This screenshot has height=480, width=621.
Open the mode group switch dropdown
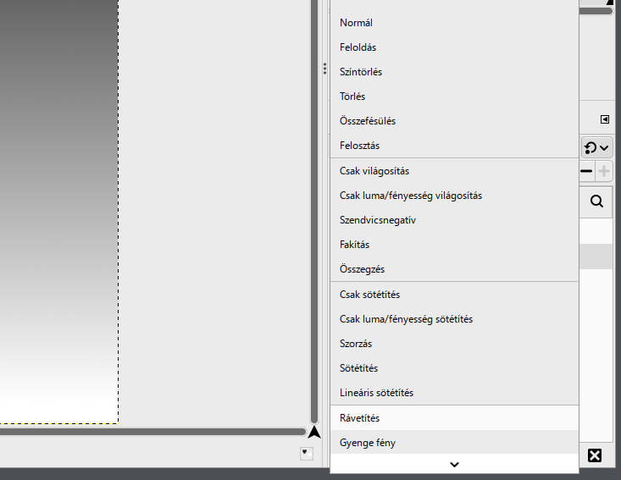tap(596, 148)
